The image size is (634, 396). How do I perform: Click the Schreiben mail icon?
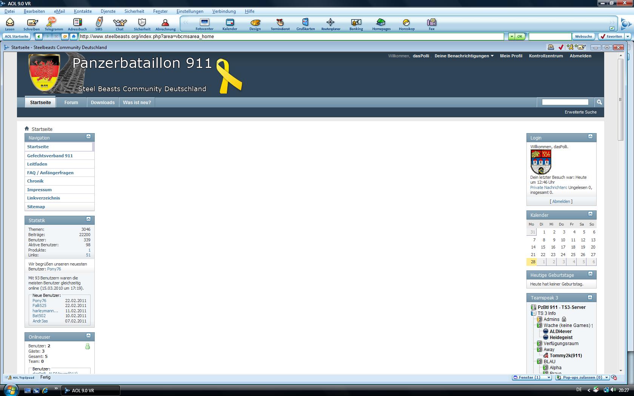pos(32,24)
